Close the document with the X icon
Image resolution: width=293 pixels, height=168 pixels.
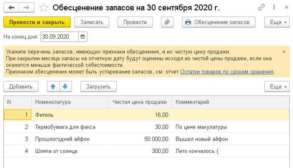tap(286, 7)
